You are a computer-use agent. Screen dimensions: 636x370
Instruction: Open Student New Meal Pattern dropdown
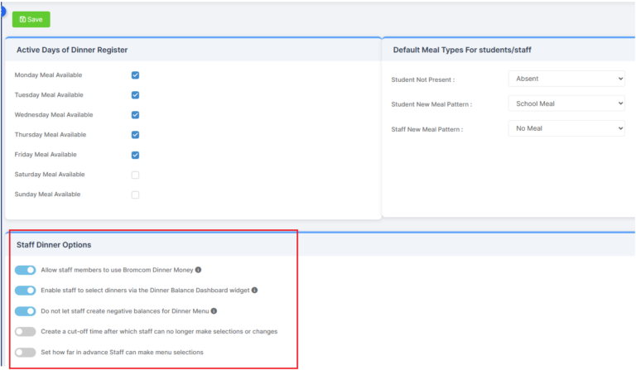(566, 103)
